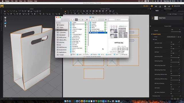Switch Finder to cover flow view

pos(79,20)
